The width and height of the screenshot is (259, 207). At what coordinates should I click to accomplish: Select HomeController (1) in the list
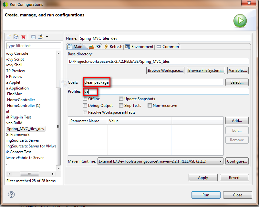pos(24,106)
